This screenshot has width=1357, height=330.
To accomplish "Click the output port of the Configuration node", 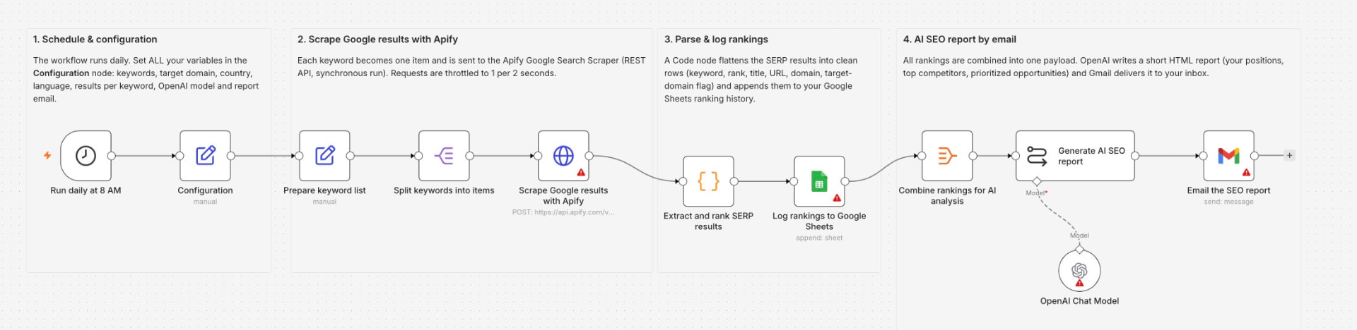I will point(231,156).
